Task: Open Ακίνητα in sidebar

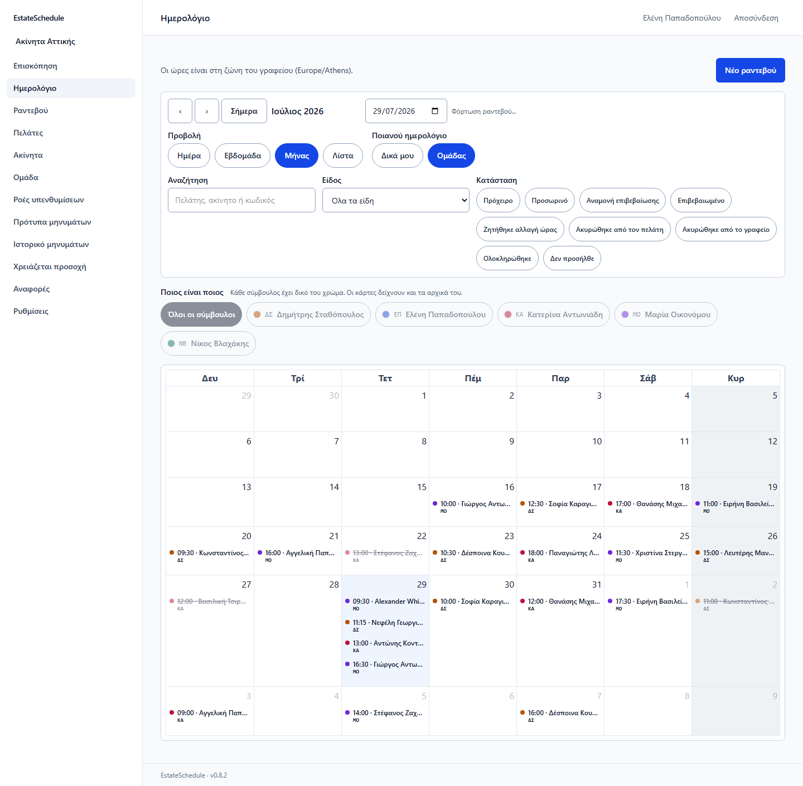Action: click(71, 155)
